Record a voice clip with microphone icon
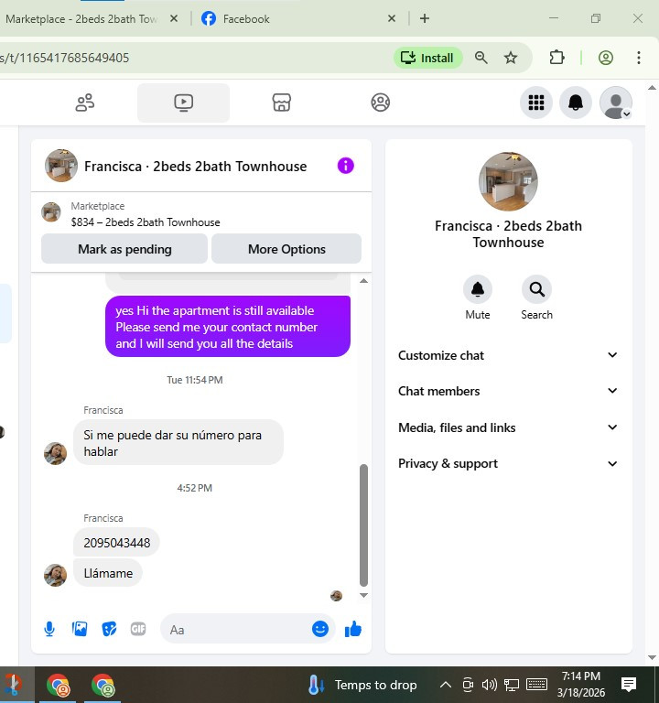Screen dimensions: 659x703 49,629
